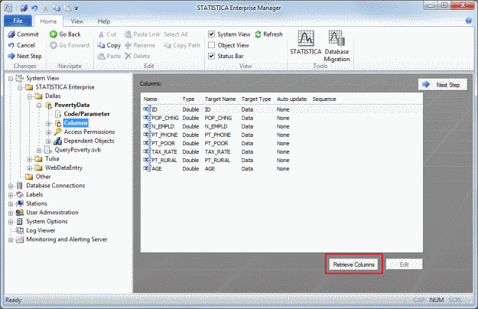This screenshot has width=478, height=309.
Task: Click the System Options icon
Action: (20, 221)
